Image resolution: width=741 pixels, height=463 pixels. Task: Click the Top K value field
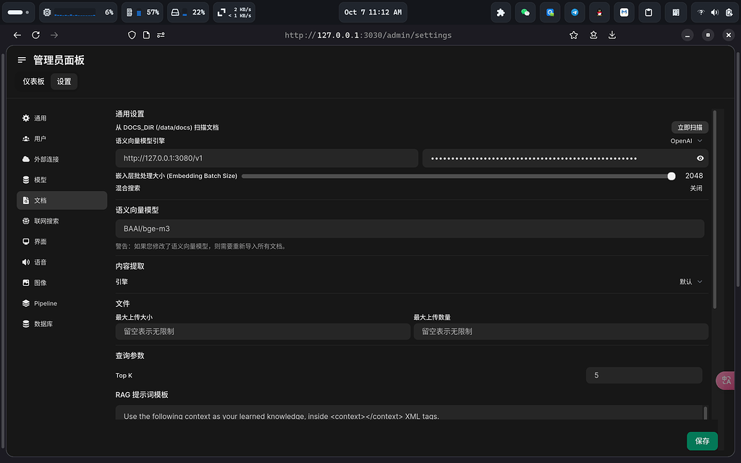point(643,375)
